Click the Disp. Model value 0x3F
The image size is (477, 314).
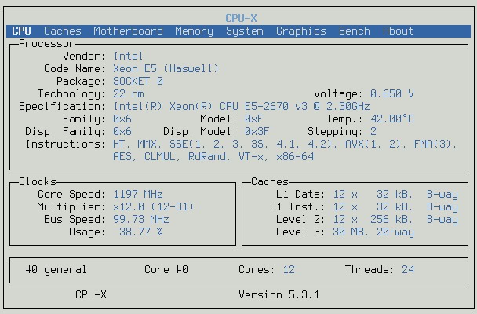(257, 131)
